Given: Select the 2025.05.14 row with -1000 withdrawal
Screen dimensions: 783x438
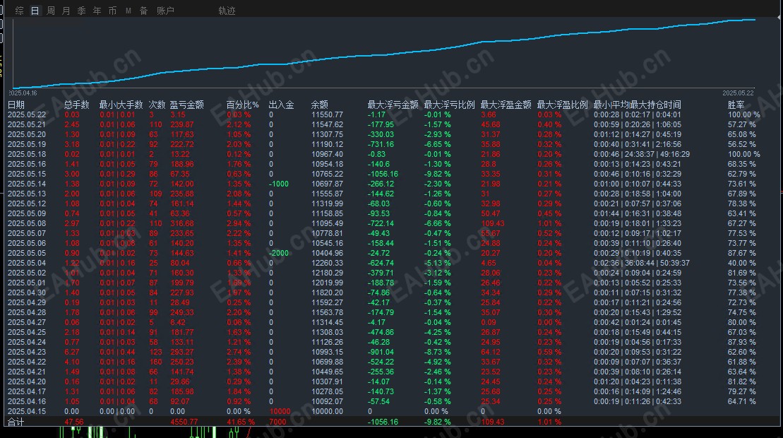Looking at the screenshot, I should click(385, 184).
